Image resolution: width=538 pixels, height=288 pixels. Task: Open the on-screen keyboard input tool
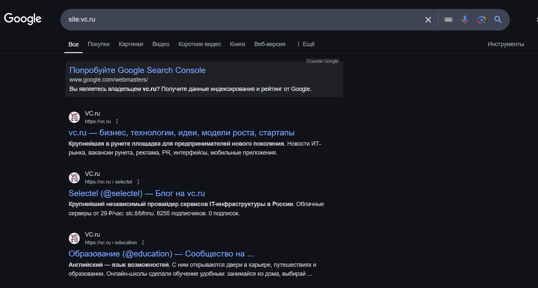pyautogui.click(x=448, y=20)
